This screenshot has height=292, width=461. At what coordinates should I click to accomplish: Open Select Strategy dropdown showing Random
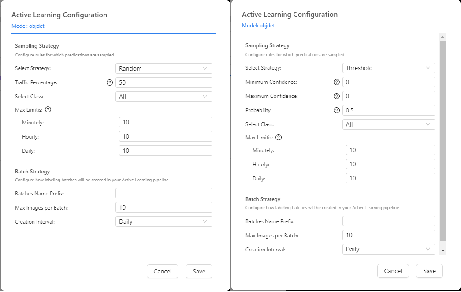[164, 68]
